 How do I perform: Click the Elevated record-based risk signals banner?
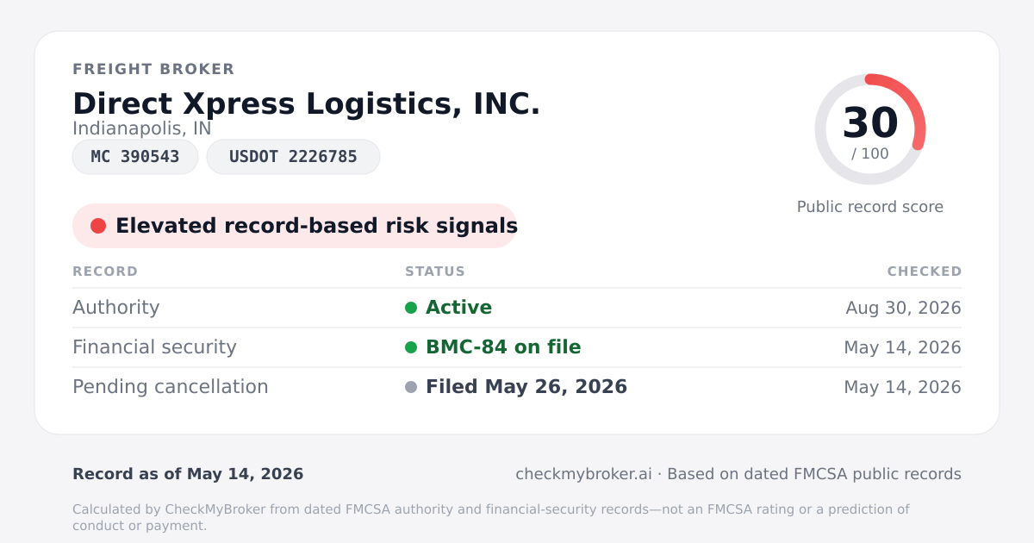click(295, 226)
